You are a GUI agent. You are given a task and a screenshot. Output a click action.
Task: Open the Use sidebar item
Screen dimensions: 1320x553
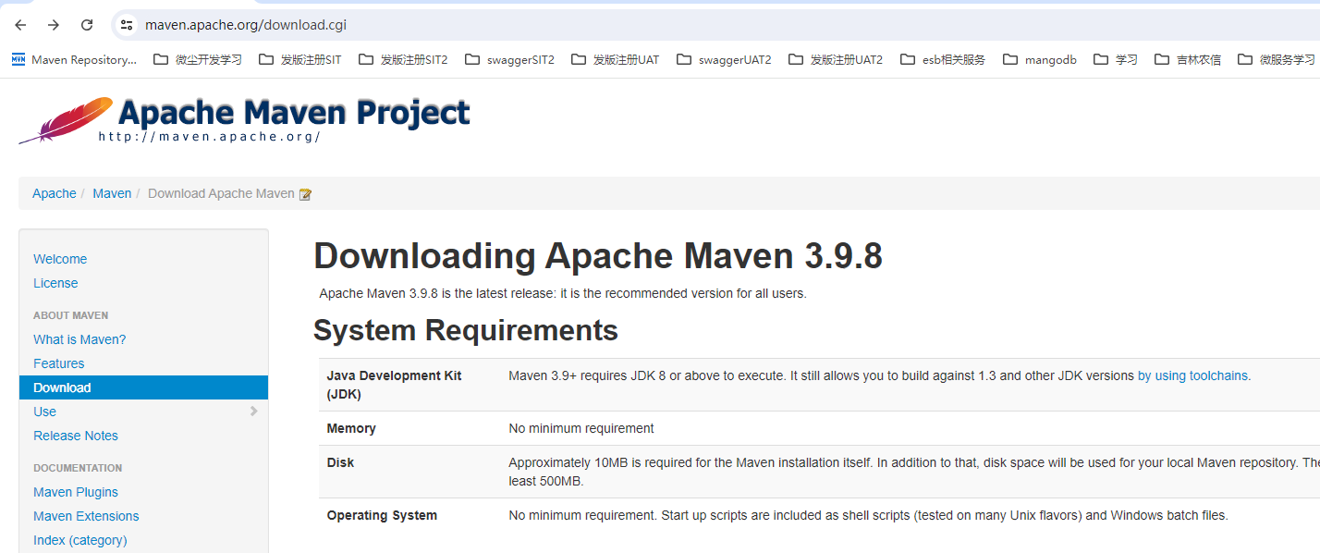tap(44, 412)
